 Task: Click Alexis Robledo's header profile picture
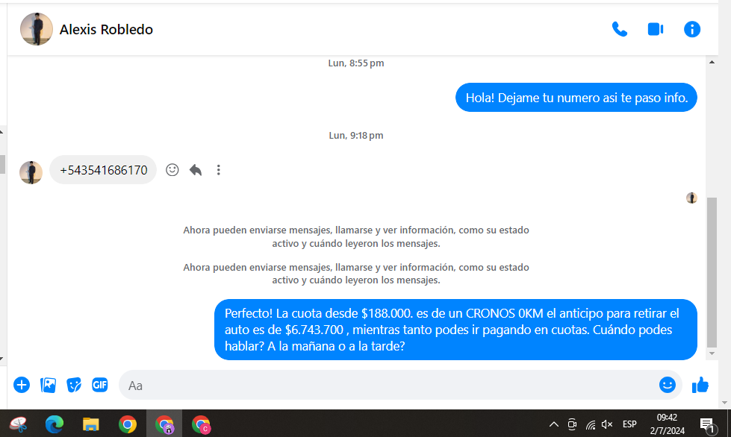click(36, 29)
